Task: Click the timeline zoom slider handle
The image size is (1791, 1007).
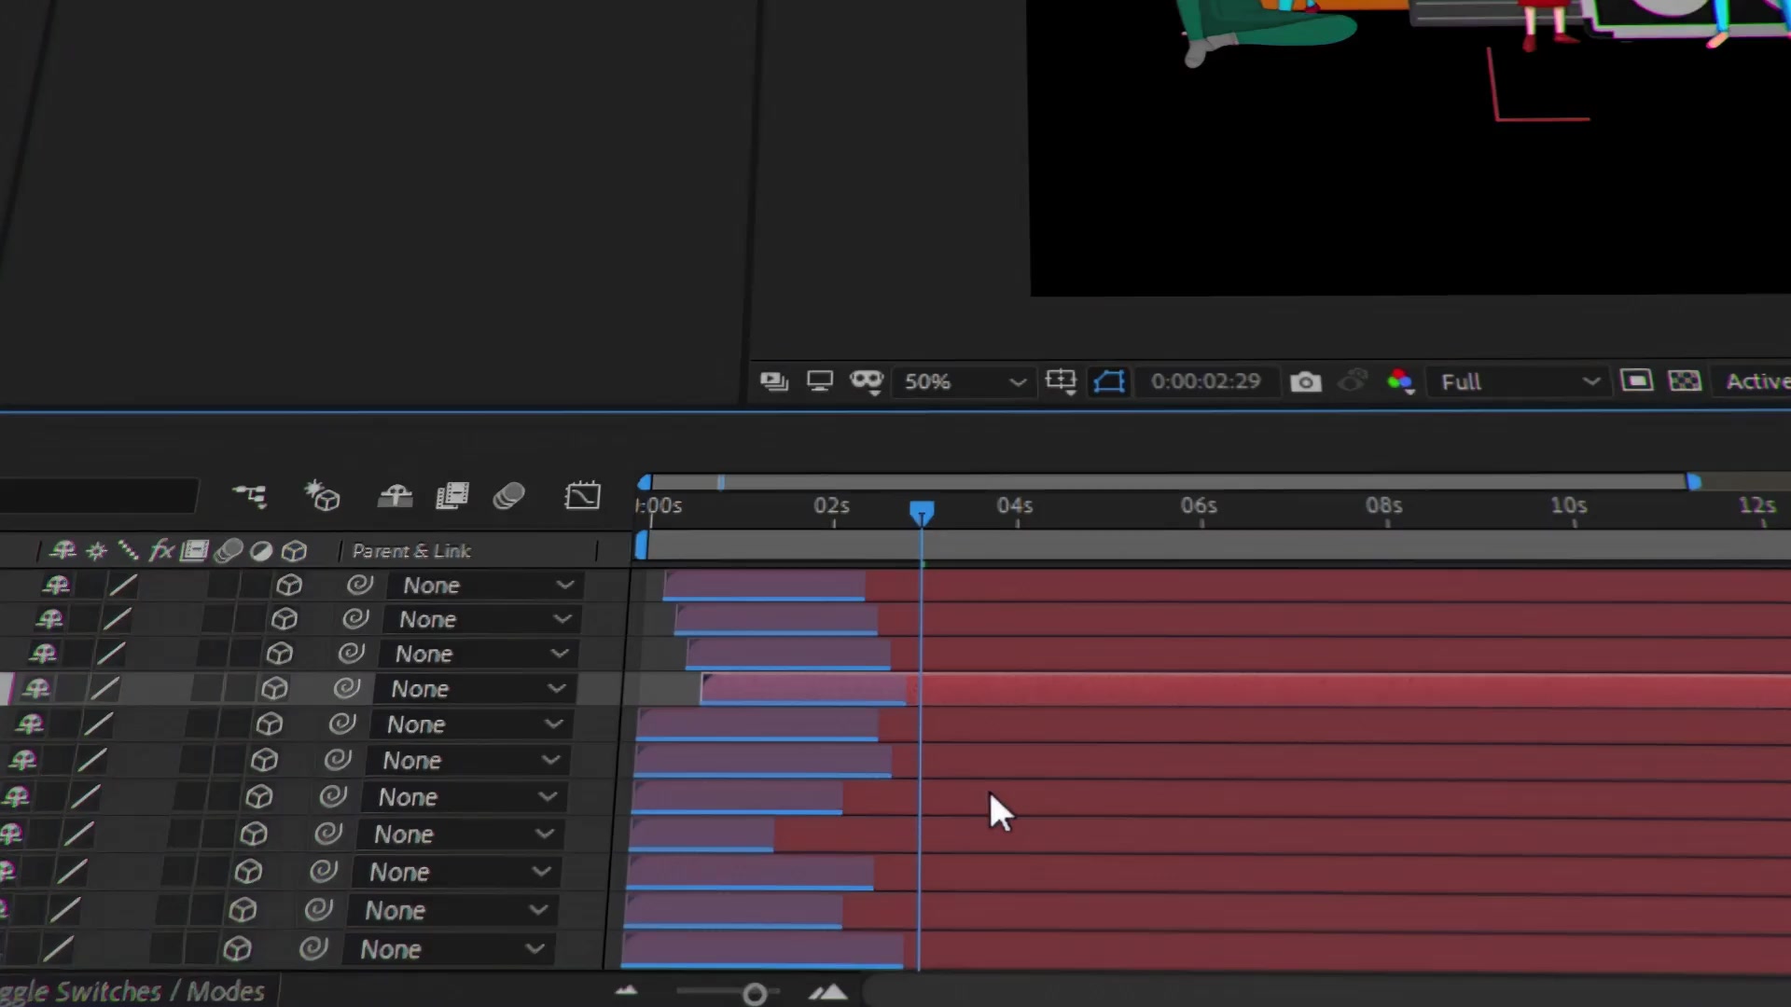Action: click(755, 995)
